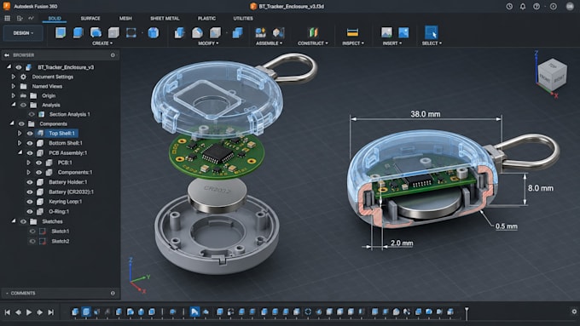Click the Insert Decal icon

coord(386,32)
